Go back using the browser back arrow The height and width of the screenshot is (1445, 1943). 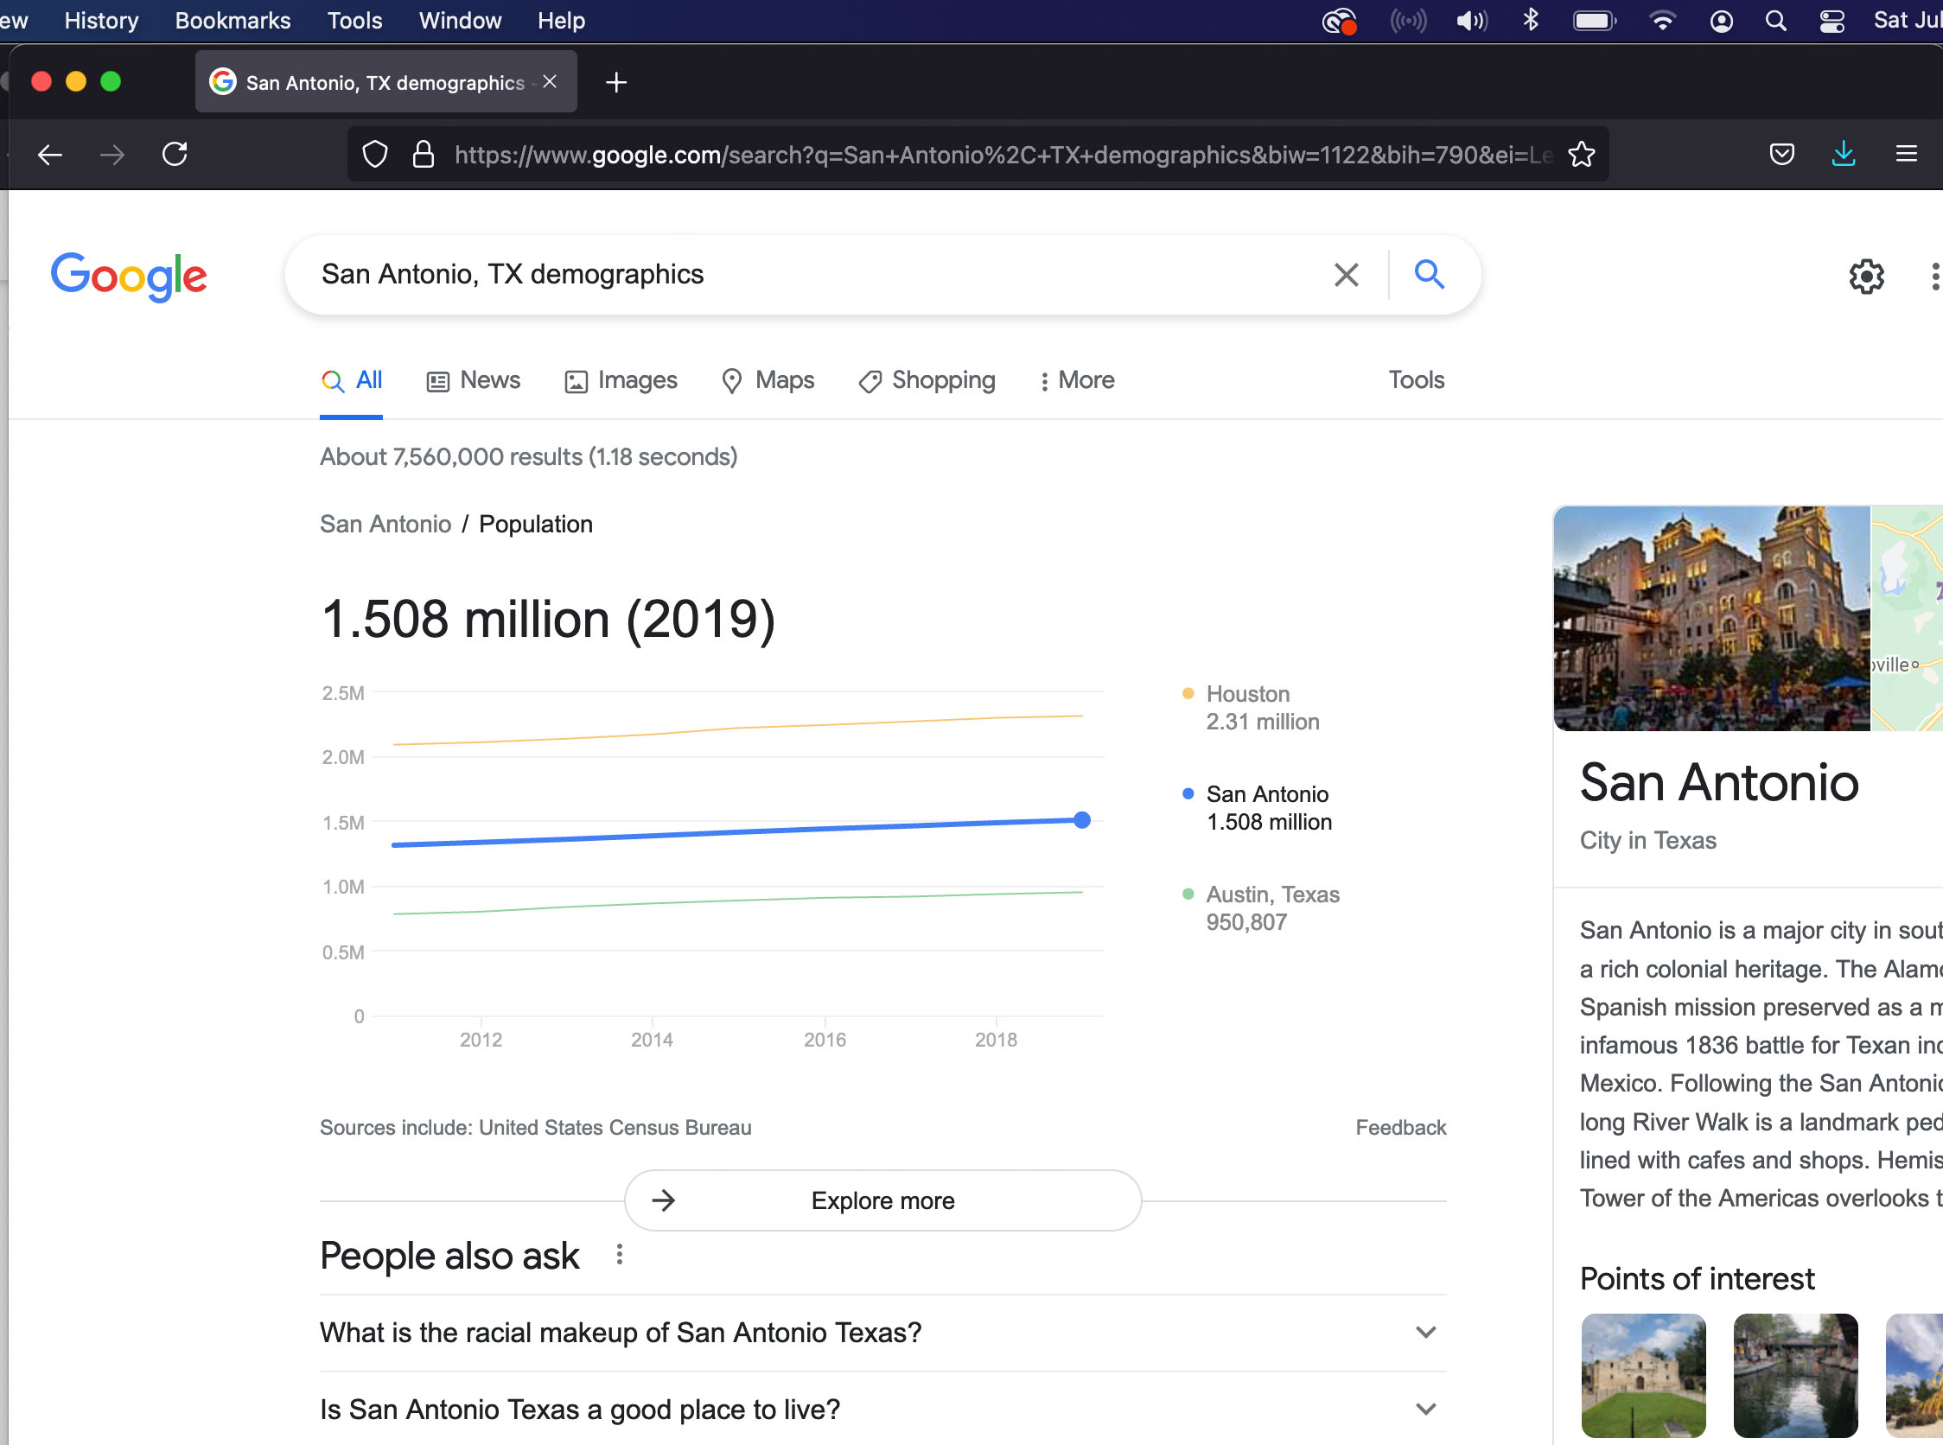tap(50, 155)
